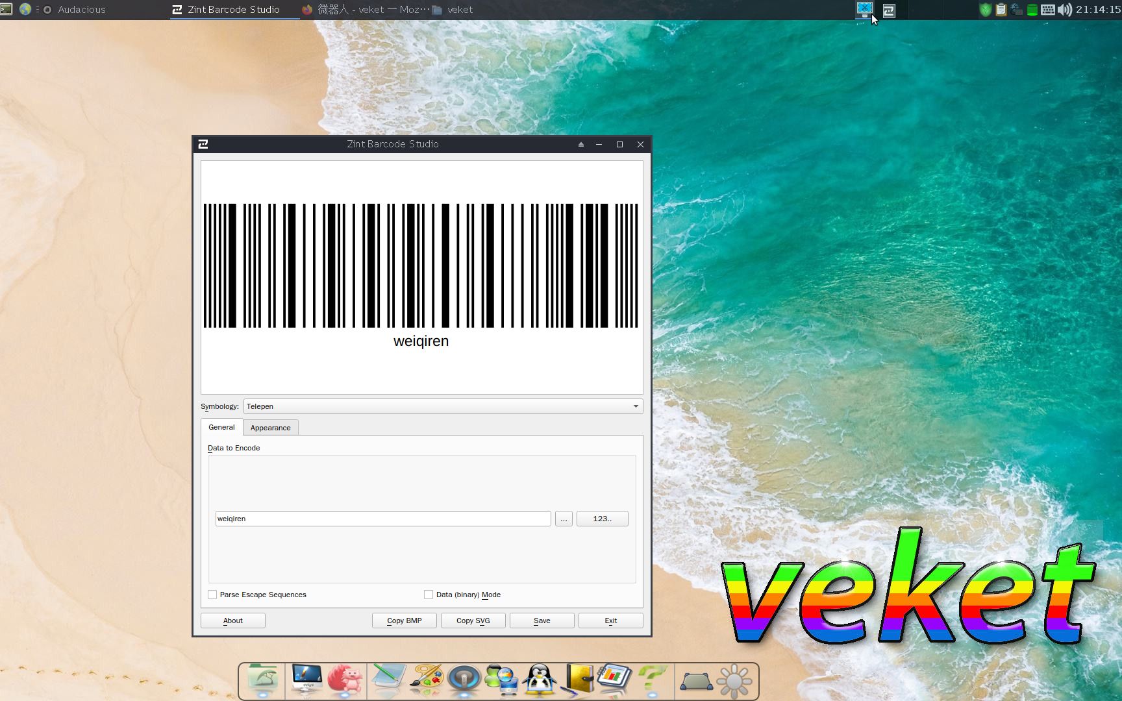Click the Zint icon in the system tray
The height and width of the screenshot is (701, 1122).
point(889,10)
